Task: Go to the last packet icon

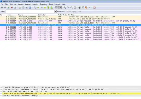Action: pyautogui.click(x=51, y=8)
